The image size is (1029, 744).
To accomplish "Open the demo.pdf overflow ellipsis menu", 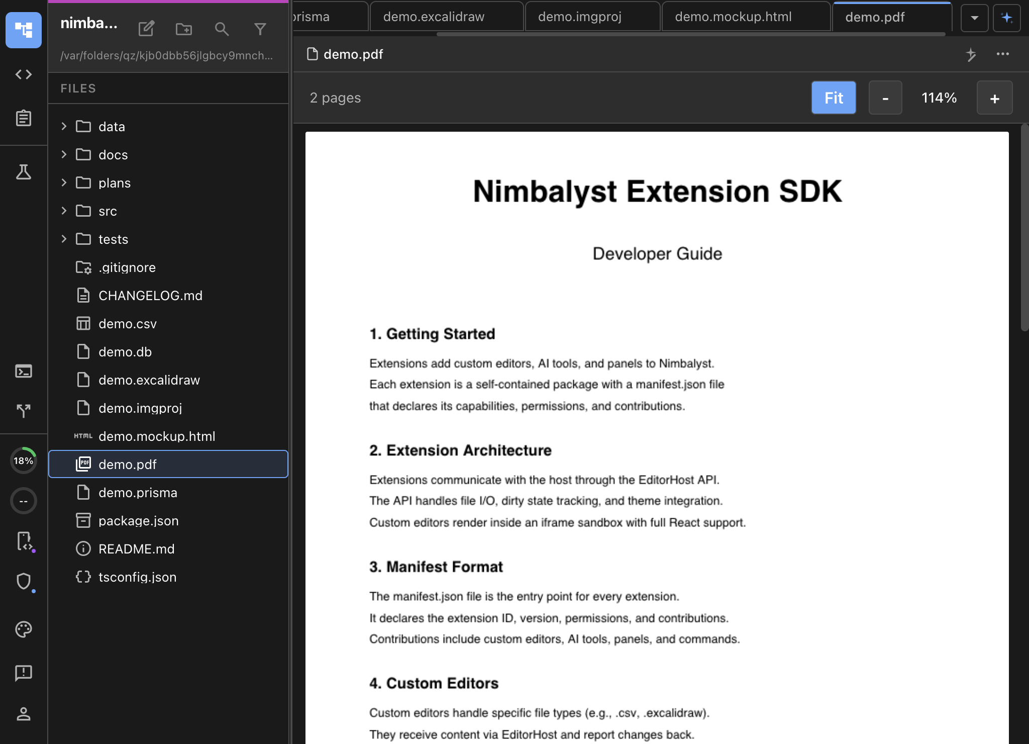I will click(x=1003, y=54).
